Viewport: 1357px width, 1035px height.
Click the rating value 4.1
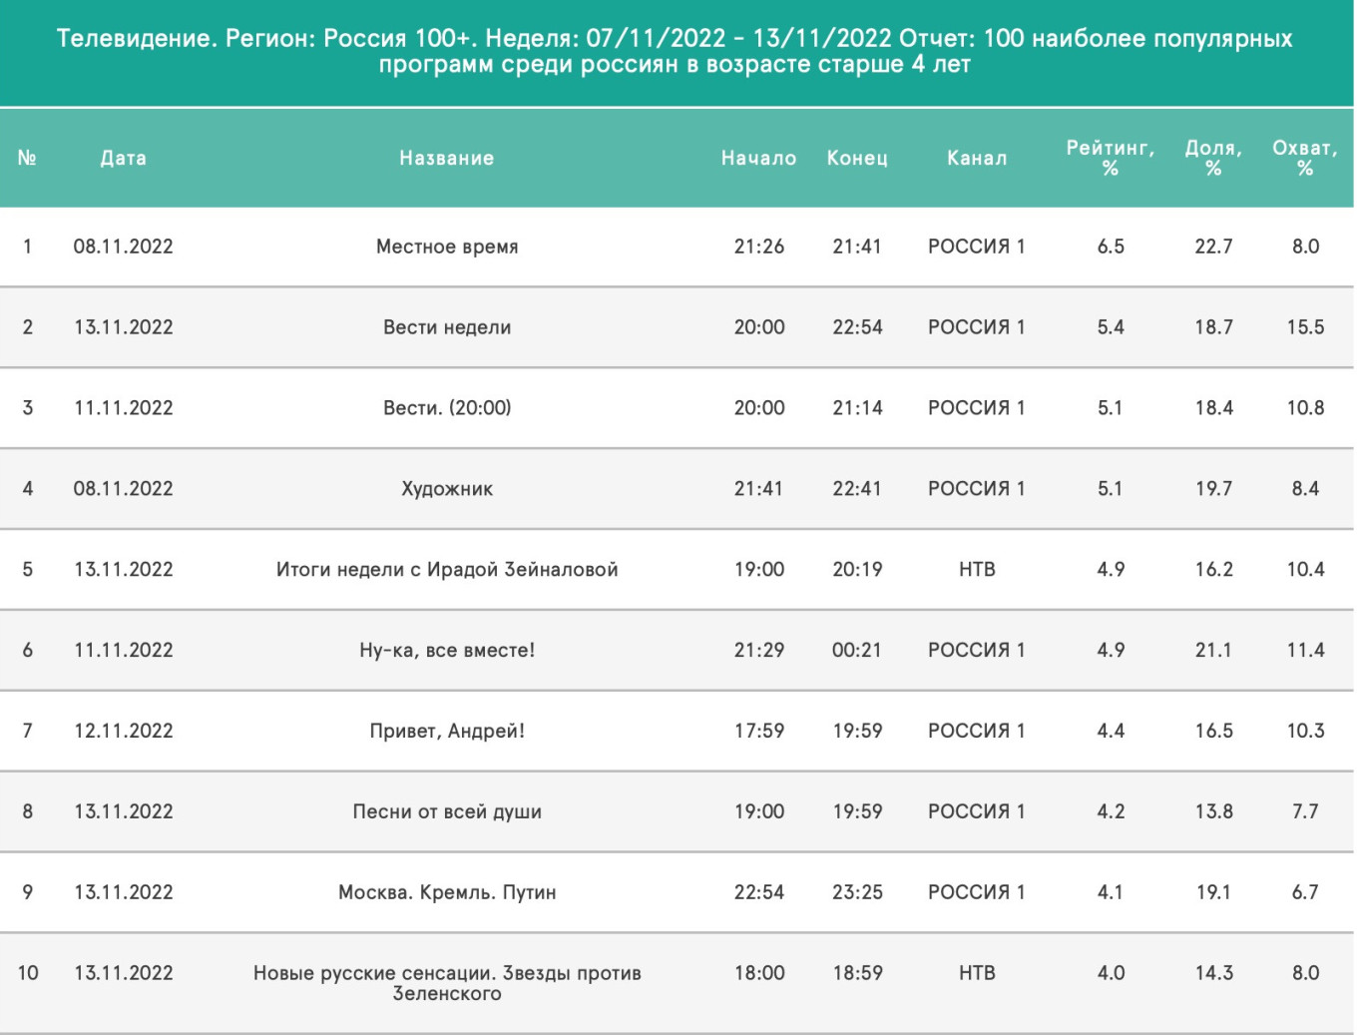click(1111, 892)
